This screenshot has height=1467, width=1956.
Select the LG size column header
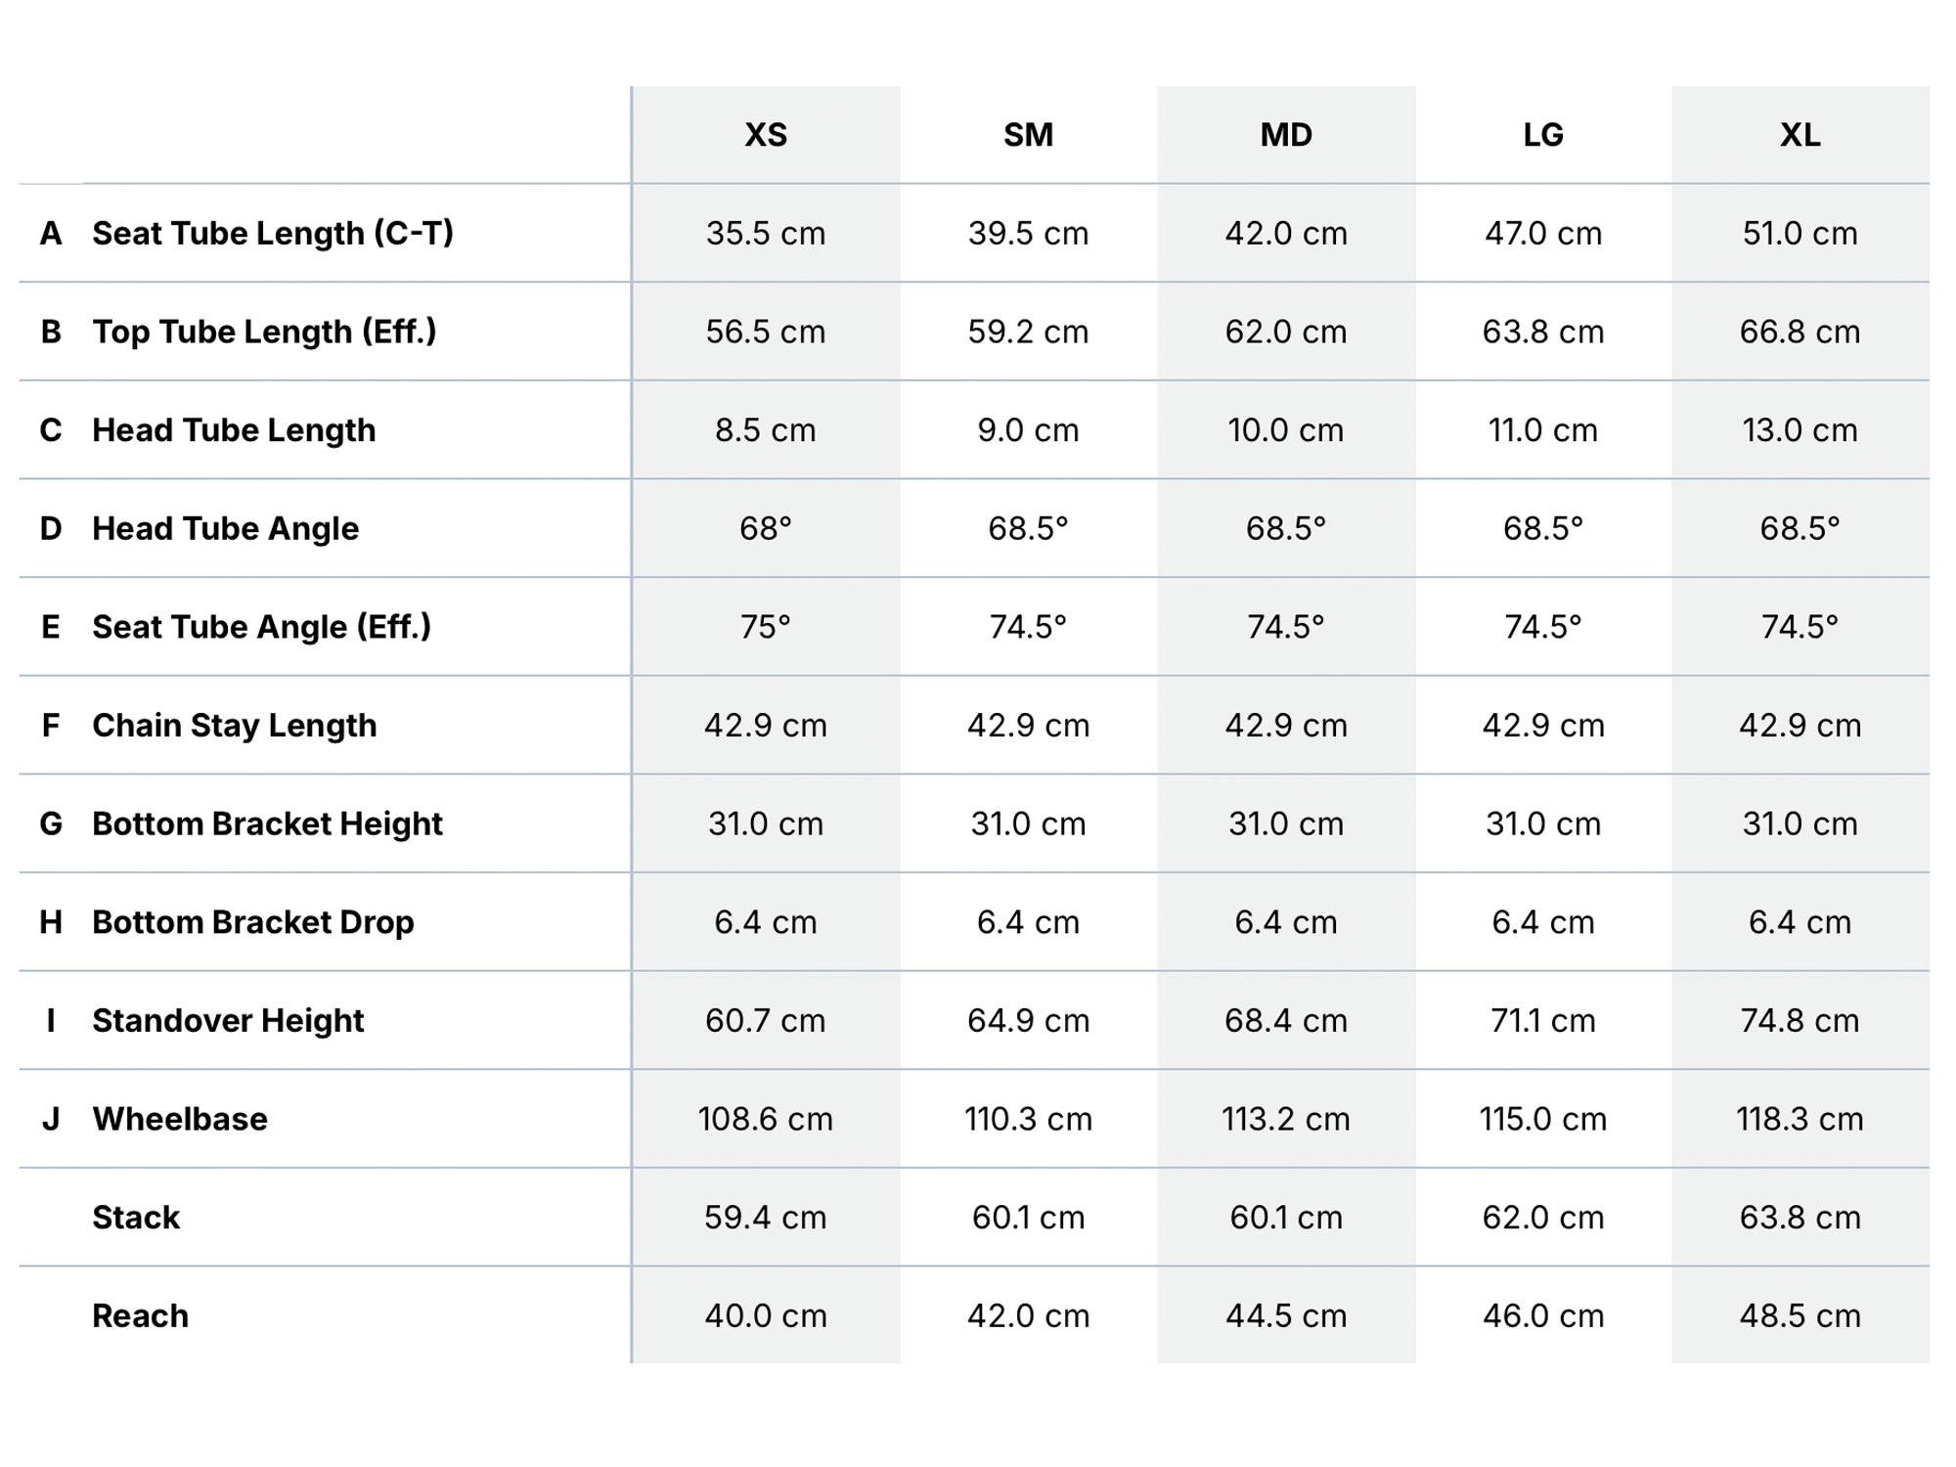(x=1542, y=135)
